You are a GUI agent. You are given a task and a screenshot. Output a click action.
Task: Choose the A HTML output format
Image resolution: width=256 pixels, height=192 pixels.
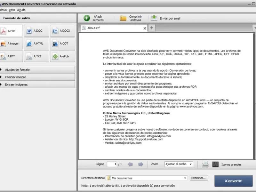[36, 44]
